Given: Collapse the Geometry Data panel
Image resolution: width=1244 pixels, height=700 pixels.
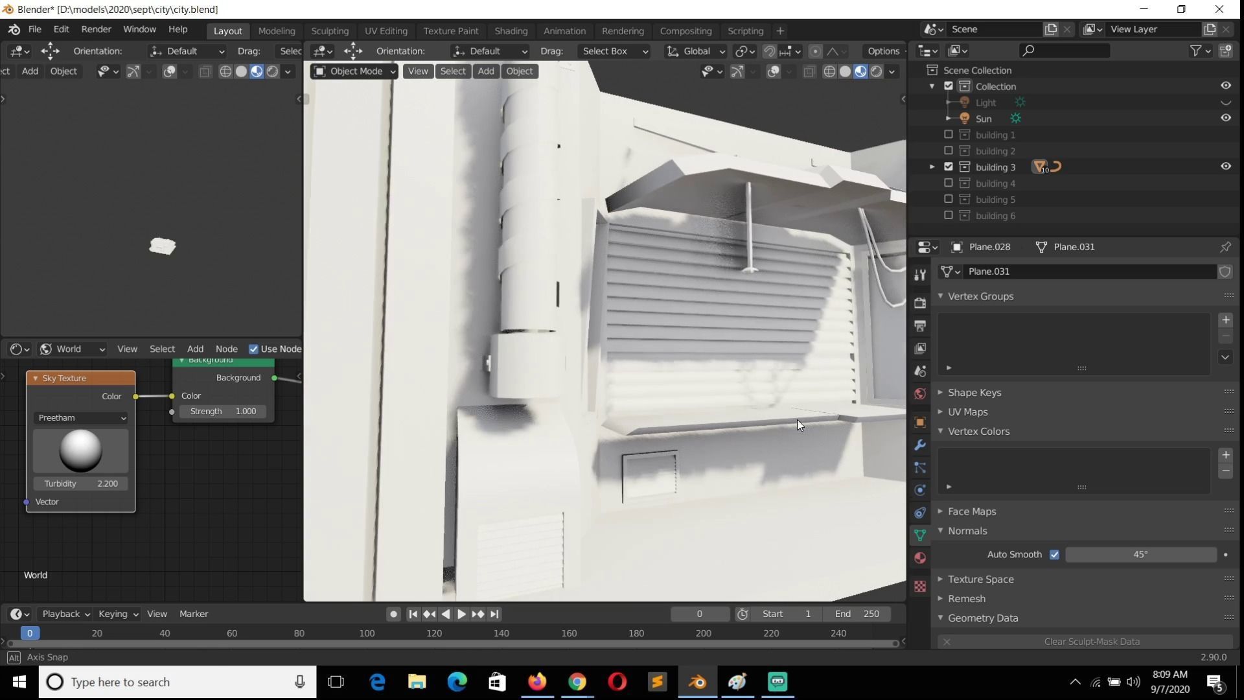Looking at the screenshot, I should [x=982, y=618].
